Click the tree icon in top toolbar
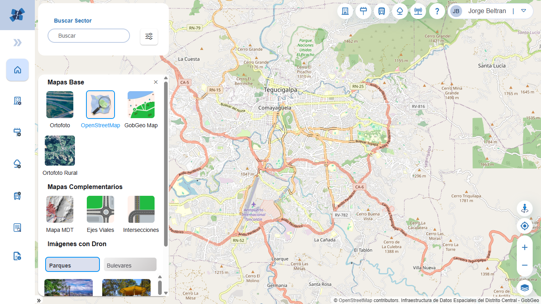The width and height of the screenshot is (541, 304). click(x=400, y=11)
